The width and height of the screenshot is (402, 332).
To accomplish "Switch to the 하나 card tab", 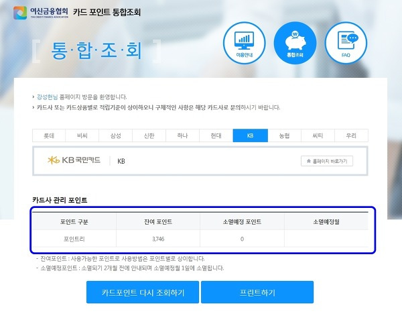I will [x=182, y=135].
